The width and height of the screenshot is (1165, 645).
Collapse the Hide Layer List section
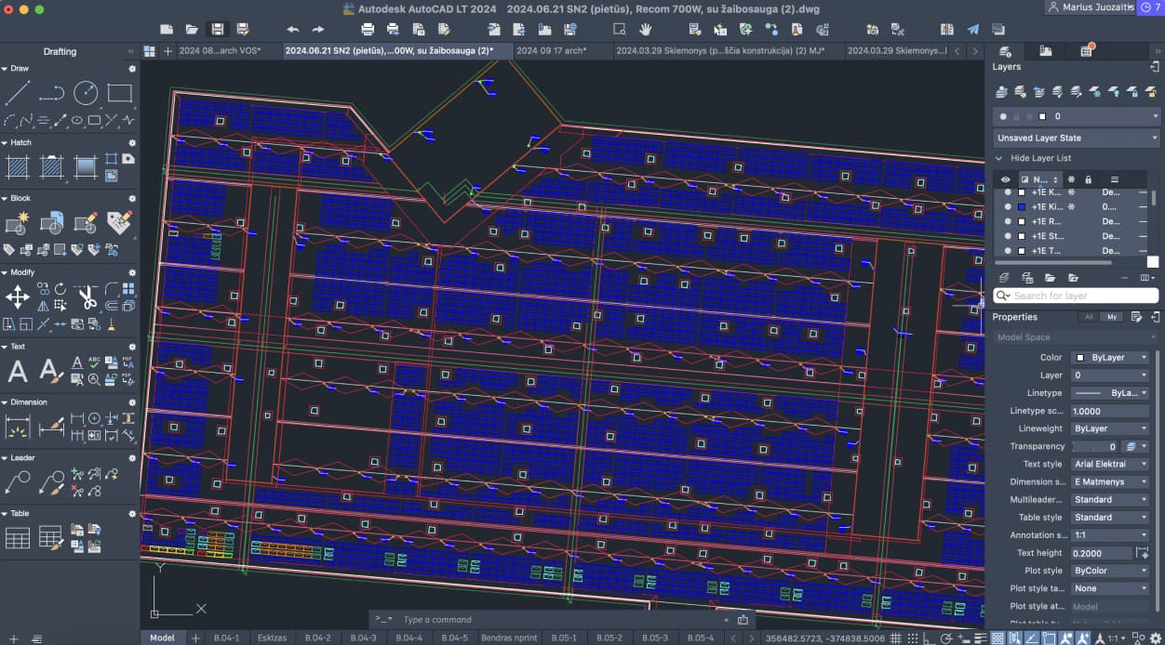(x=999, y=158)
